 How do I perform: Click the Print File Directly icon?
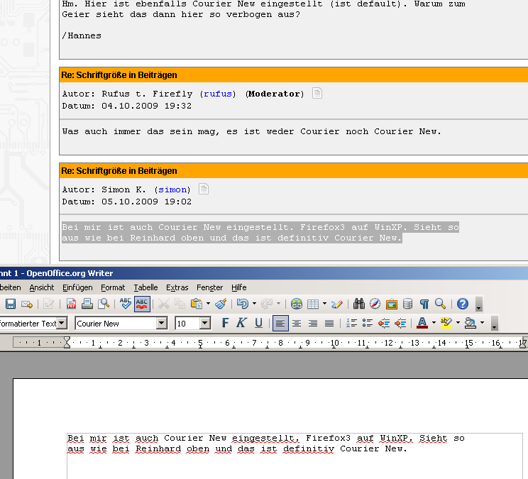(x=87, y=304)
